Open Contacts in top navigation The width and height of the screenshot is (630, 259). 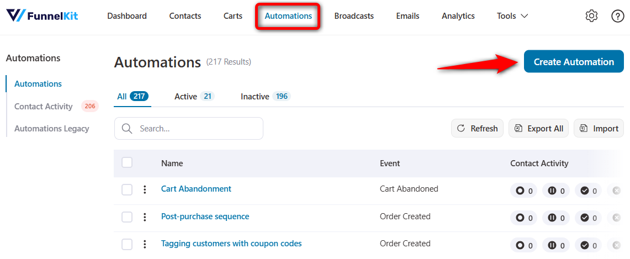coord(185,16)
